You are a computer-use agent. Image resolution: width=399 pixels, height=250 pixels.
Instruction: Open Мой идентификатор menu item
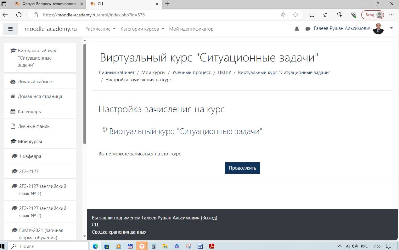pos(191,29)
